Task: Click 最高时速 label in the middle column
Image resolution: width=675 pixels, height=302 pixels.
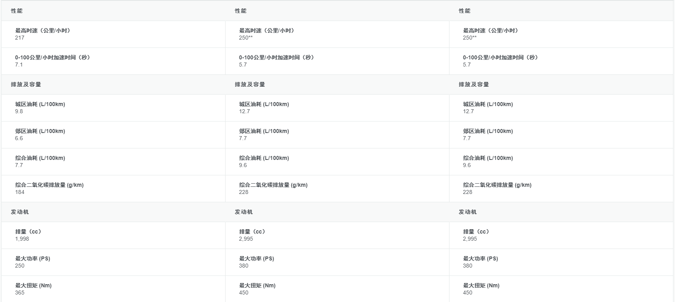Action: [x=267, y=30]
